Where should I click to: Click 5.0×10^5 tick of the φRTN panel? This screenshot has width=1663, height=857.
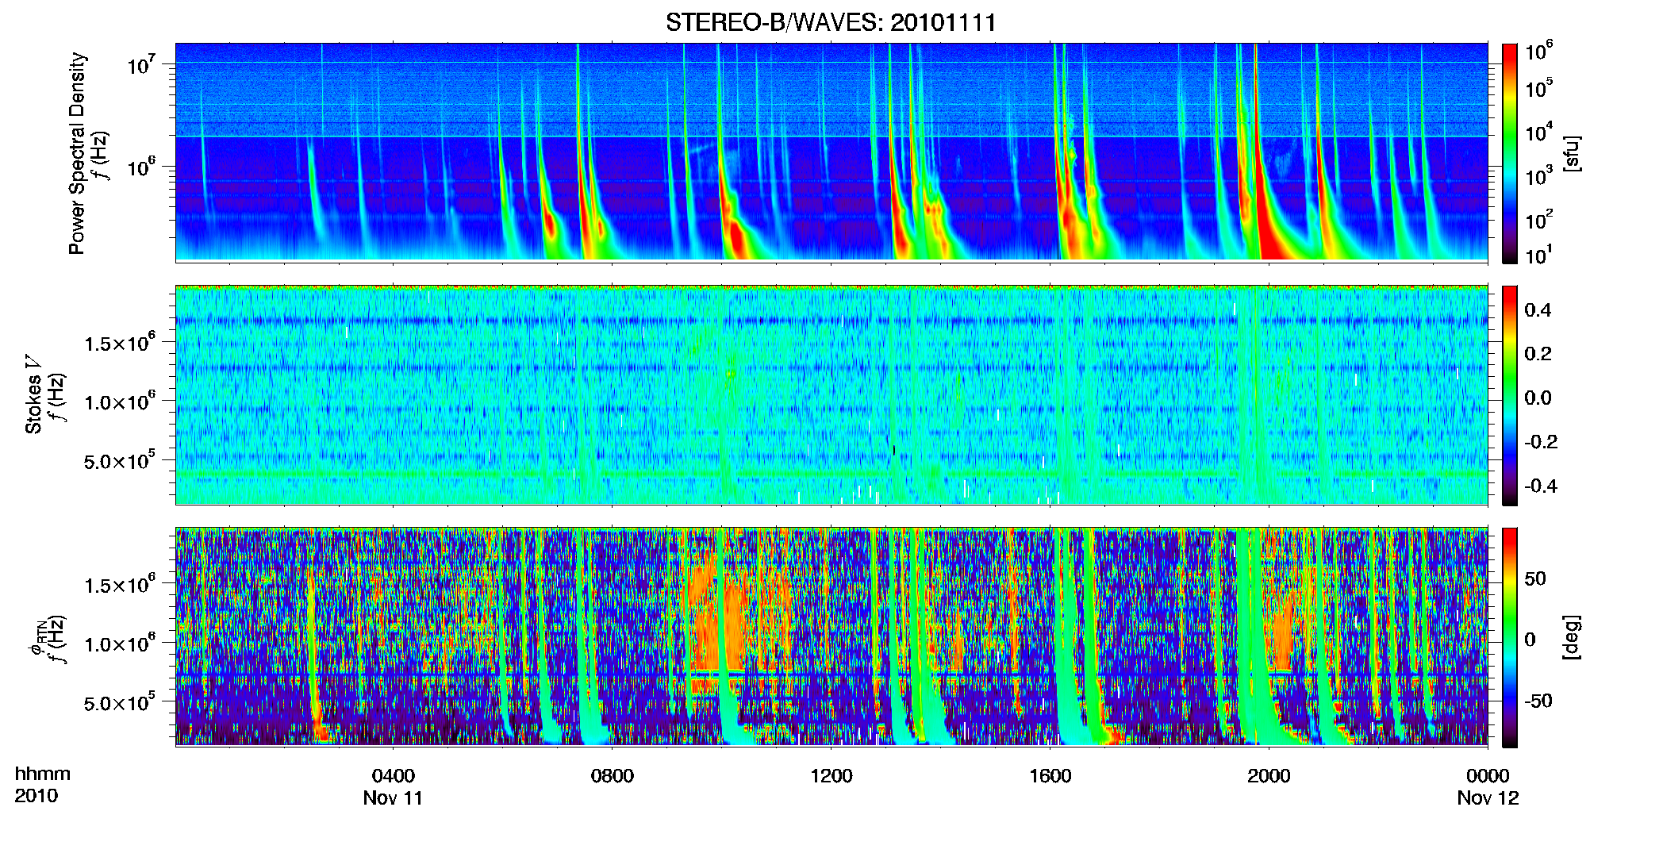(x=119, y=702)
